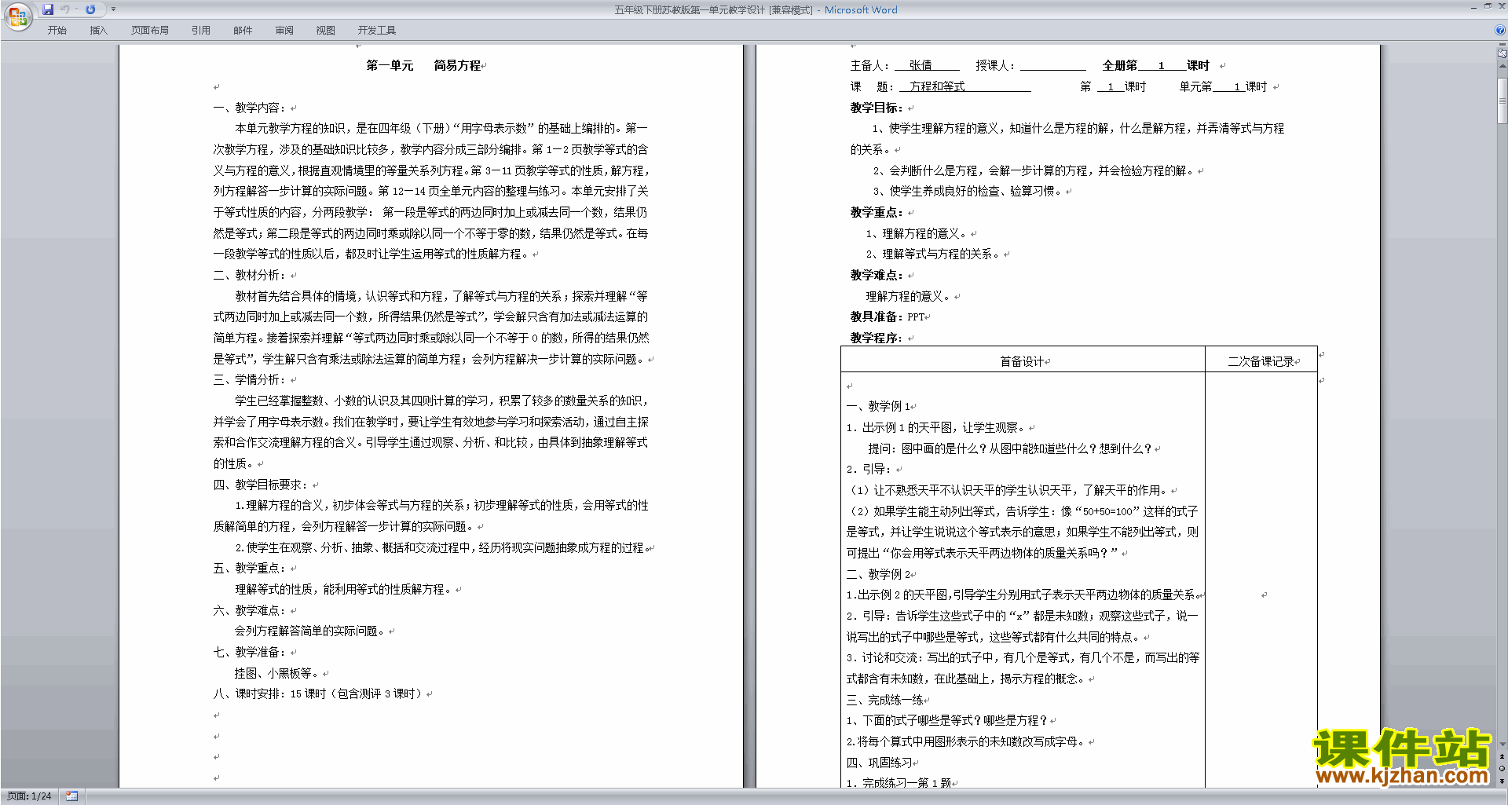Click the text 挂图、小黑板等
This screenshot has width=1508, height=805.
[x=277, y=674]
